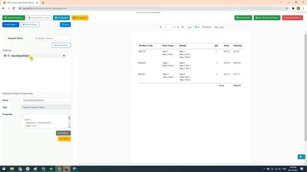This screenshot has width=307, height=172.
Task: Open File Explorer from taskbar
Action: (x=12, y=169)
